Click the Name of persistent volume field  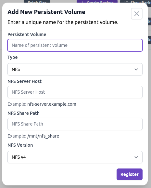75,45
